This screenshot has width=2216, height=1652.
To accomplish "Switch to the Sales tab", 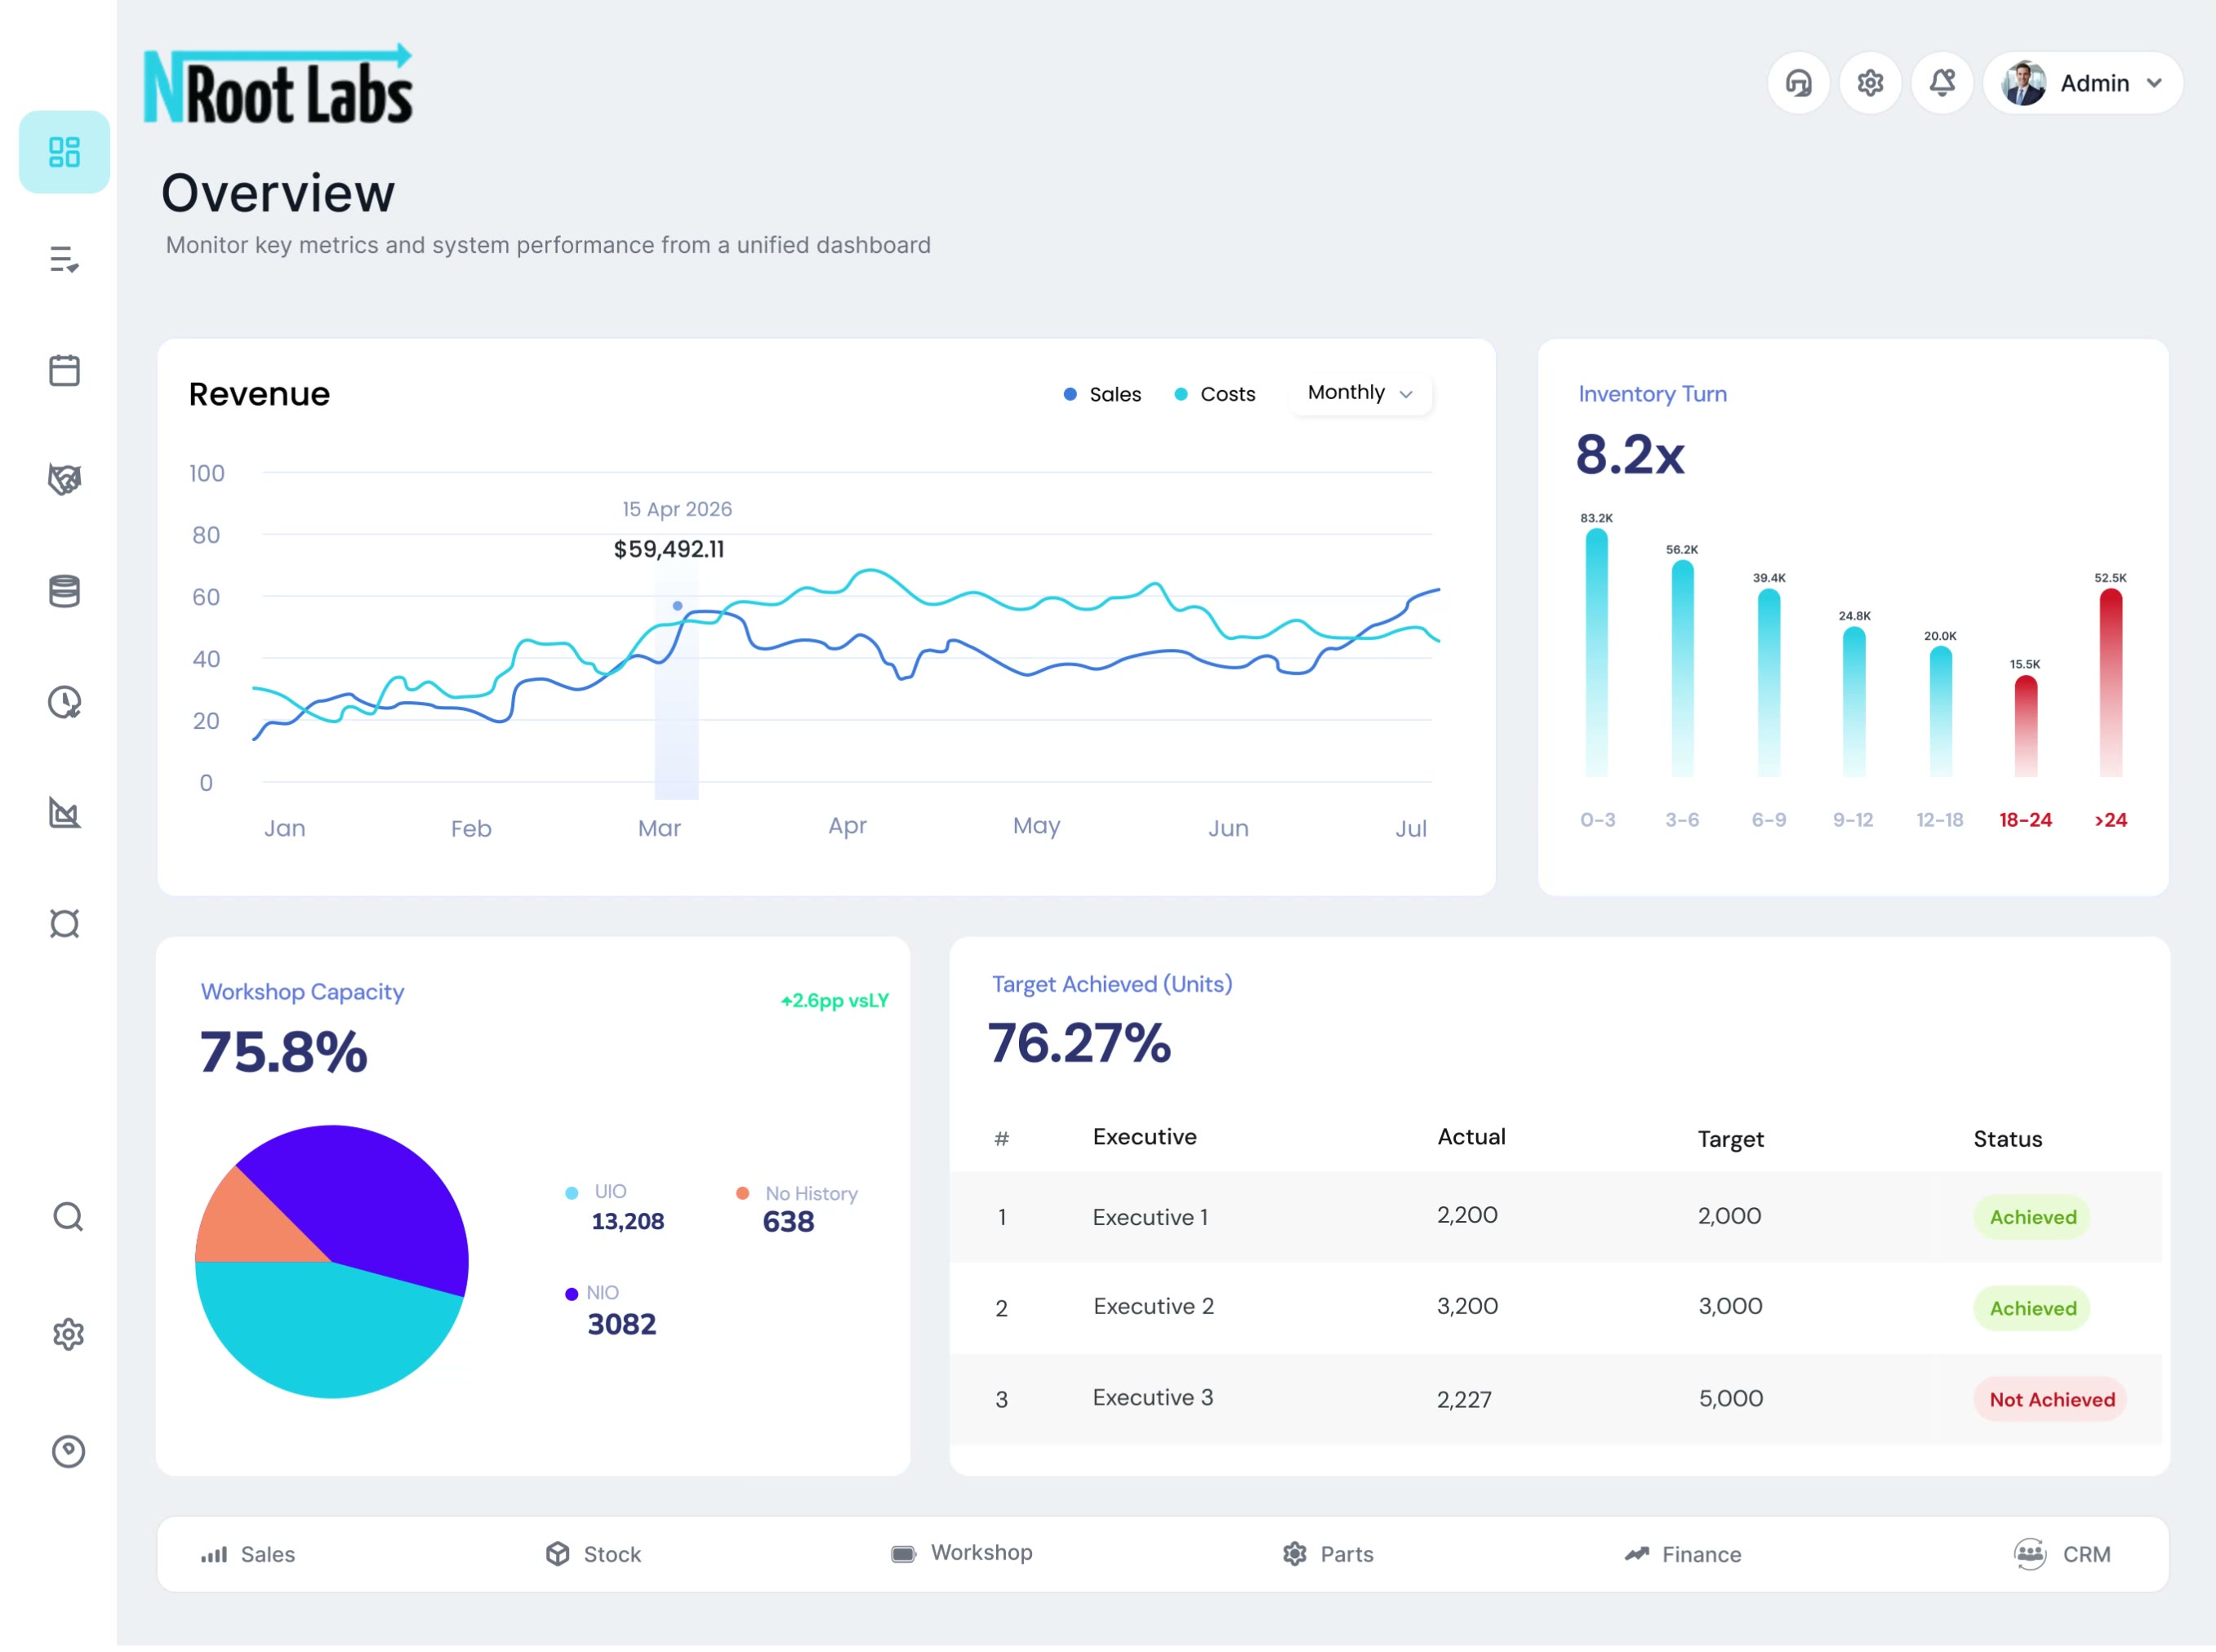I will pyautogui.click(x=248, y=1554).
